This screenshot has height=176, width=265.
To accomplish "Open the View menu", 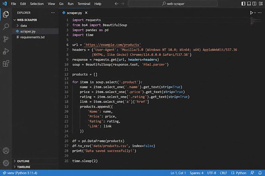I will click(51, 4).
